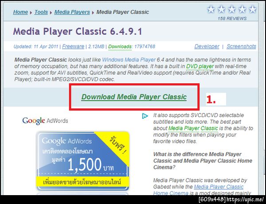Image resolution: width=266 pixels, height=204 pixels.
Task: Click the 17974768 download count
Action: click(145, 47)
